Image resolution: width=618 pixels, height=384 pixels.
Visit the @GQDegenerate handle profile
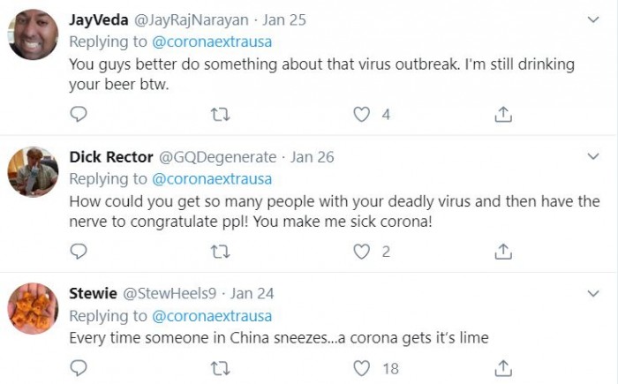216,157
